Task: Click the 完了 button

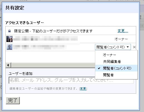Action: click(x=13, y=100)
